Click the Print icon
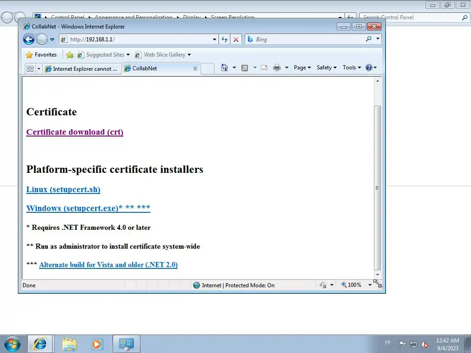 pos(276,68)
